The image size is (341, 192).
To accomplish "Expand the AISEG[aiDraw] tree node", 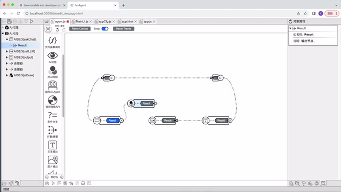I will click(7, 75).
